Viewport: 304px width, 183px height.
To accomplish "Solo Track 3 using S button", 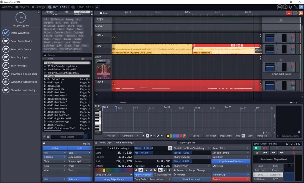I will (x=293, y=51).
